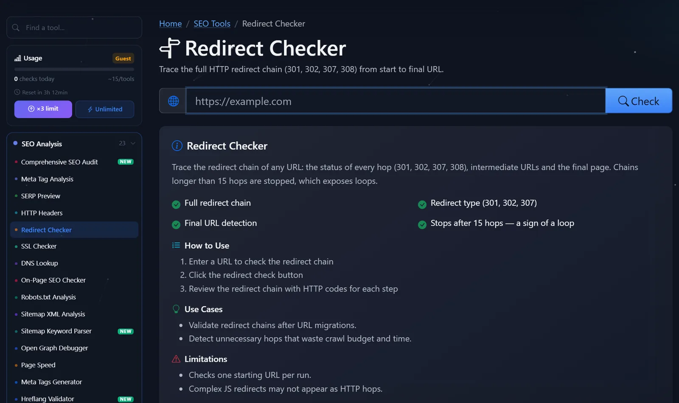The image size is (679, 403).
Task: Click the globe icon beside URL field
Action: coord(173,101)
